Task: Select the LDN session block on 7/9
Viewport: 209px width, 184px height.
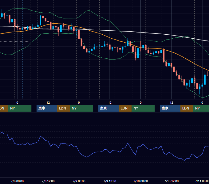Action: [x=125, y=108]
